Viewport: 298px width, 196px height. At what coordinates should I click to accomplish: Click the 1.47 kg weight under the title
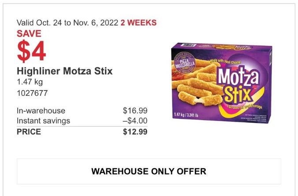tap(30, 82)
